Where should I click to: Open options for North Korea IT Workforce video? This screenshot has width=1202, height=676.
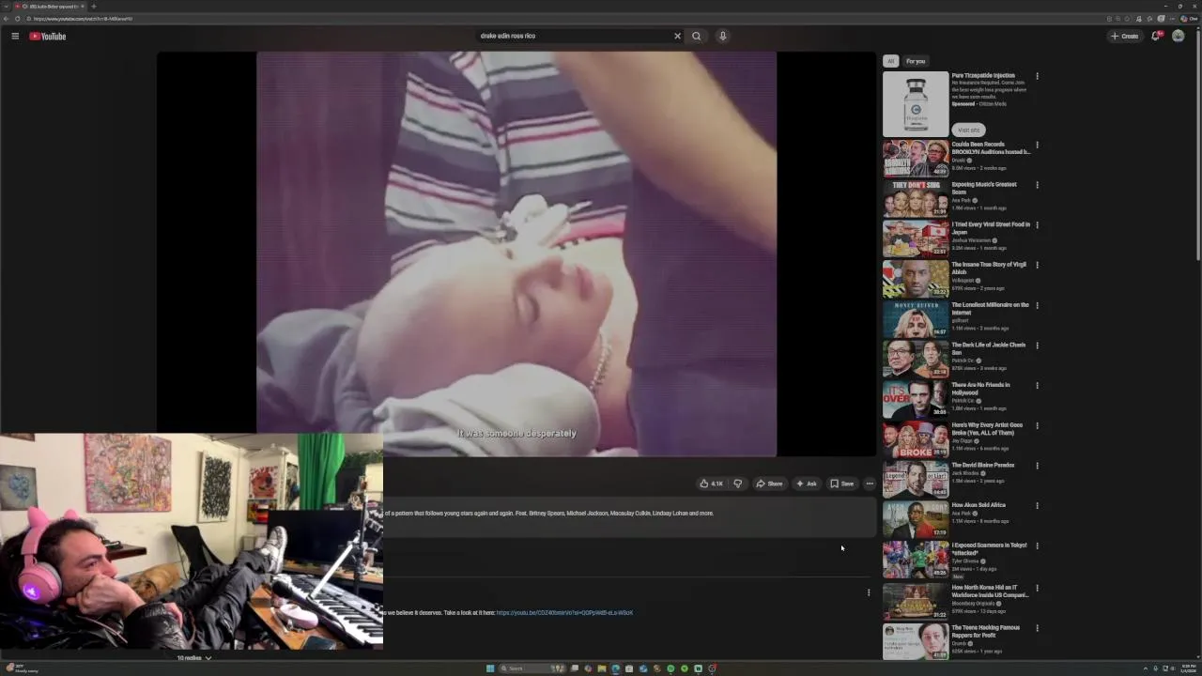[x=1037, y=588]
